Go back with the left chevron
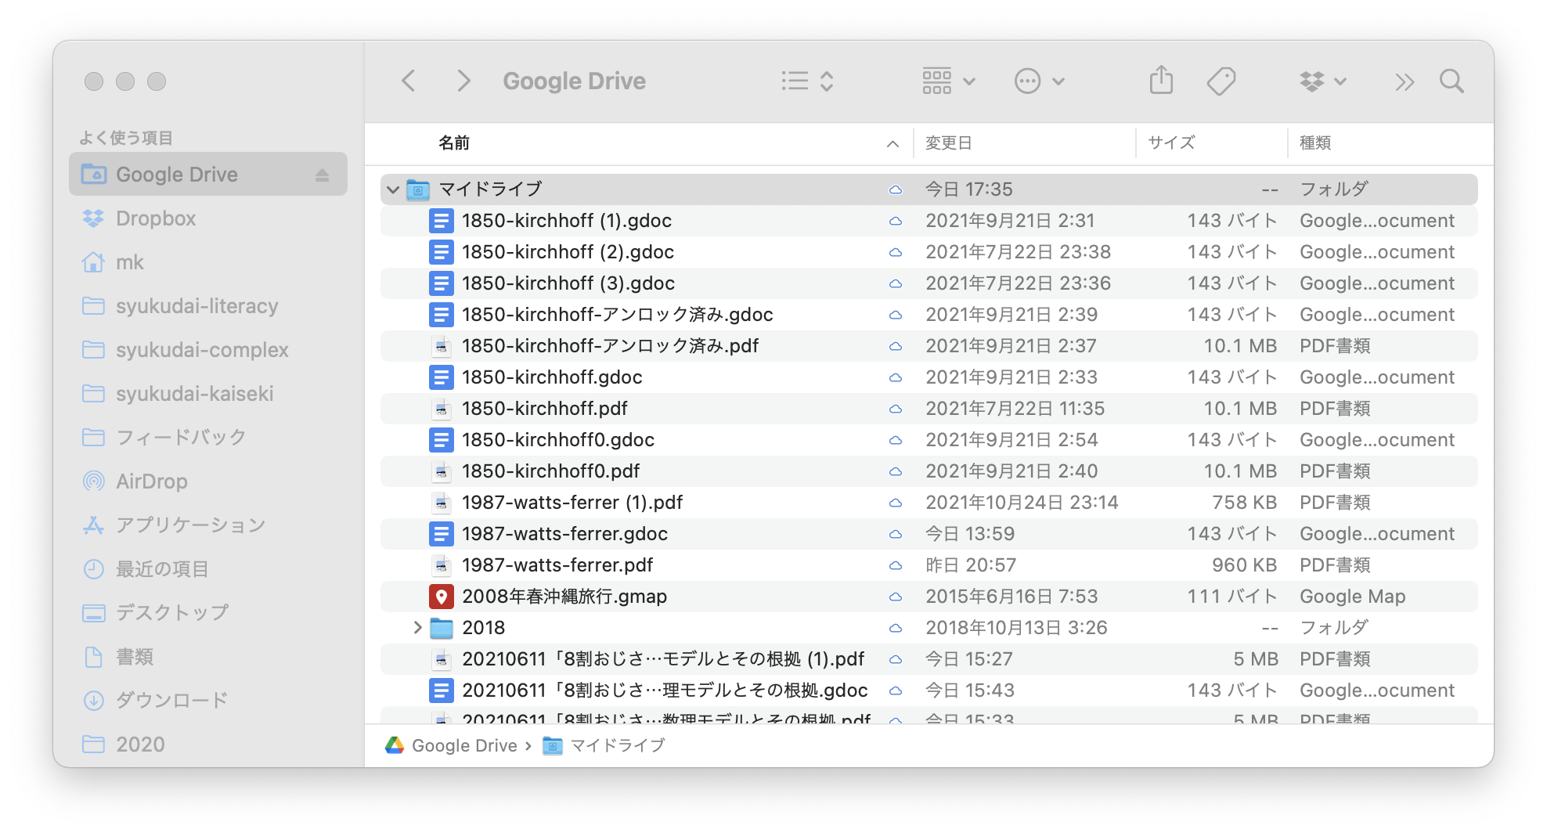This screenshot has height=833, width=1547. [x=409, y=81]
